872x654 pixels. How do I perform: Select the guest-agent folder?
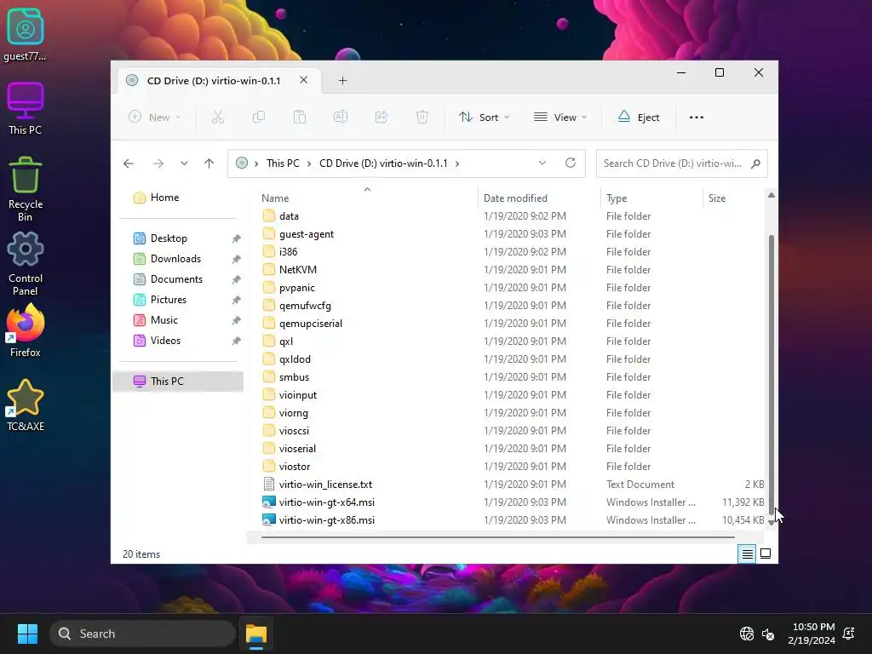(307, 234)
